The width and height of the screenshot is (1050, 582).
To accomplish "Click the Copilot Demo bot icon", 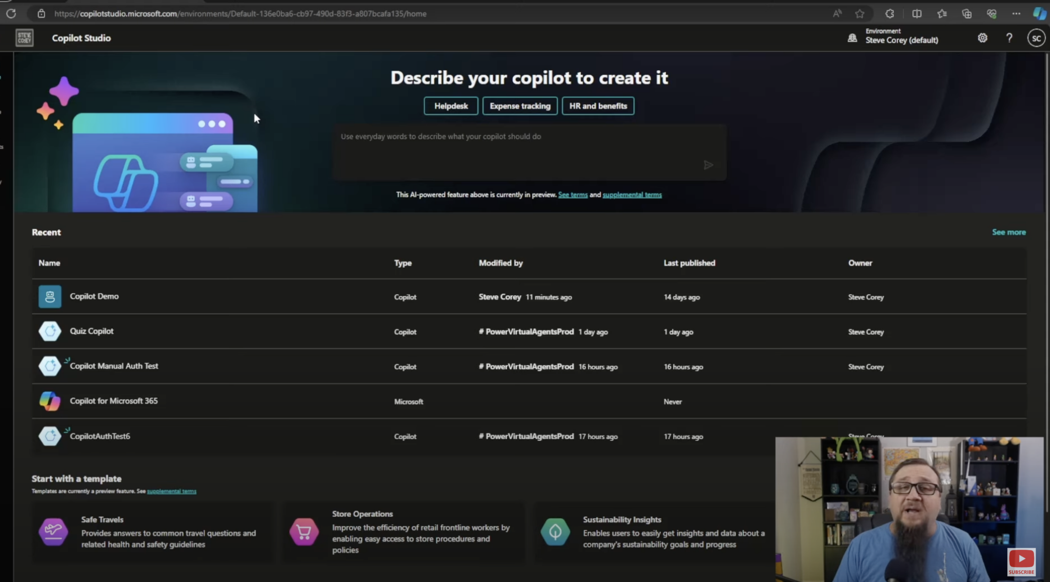I will coord(50,296).
